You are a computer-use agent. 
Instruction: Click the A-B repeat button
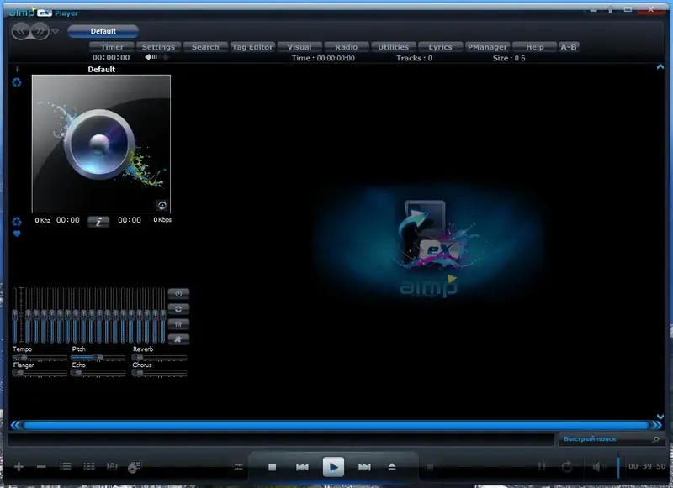pos(569,47)
